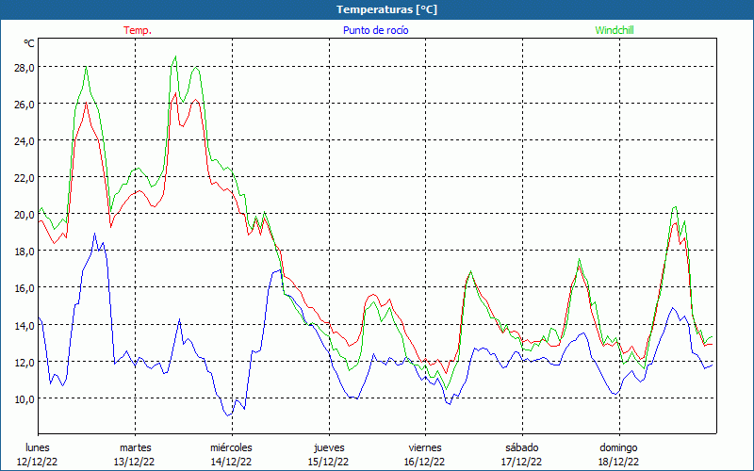754x471 pixels.
Task: Click the date 17/12/22
Action: (x=522, y=462)
